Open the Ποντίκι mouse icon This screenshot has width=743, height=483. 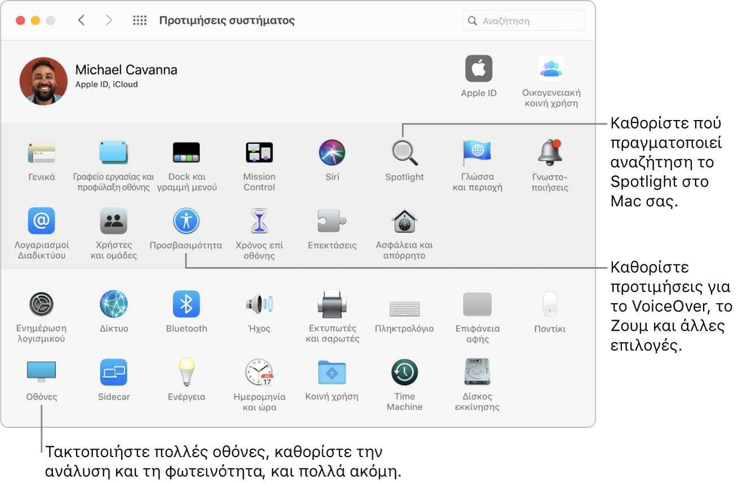(x=550, y=304)
